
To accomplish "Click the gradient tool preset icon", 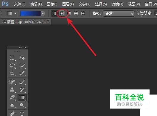I will [9, 13].
